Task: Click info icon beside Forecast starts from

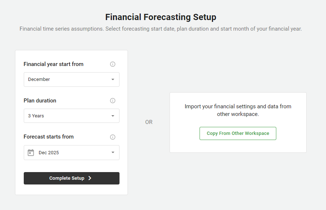Action: tap(113, 137)
